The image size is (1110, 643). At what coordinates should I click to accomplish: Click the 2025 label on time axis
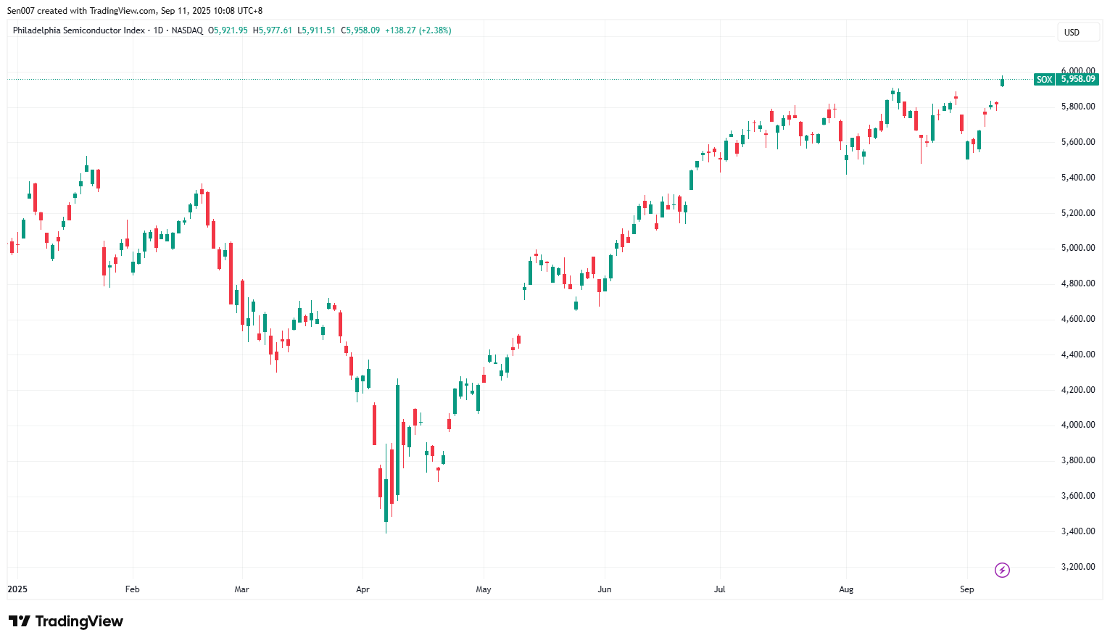pyautogui.click(x=17, y=589)
